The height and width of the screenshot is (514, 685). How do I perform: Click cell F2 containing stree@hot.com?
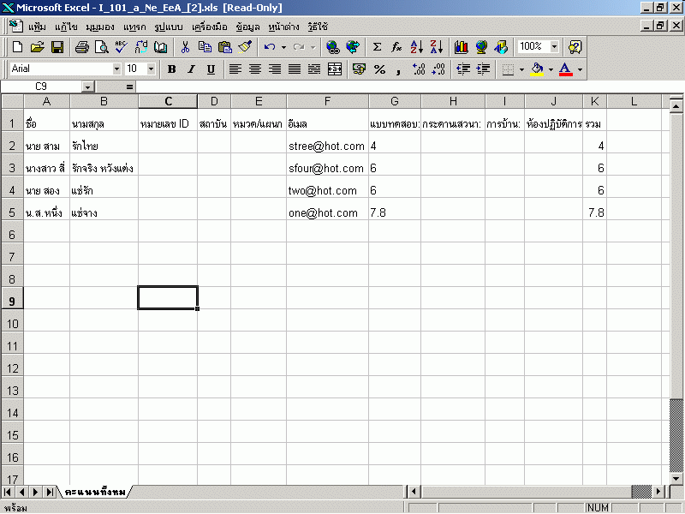tap(327, 146)
